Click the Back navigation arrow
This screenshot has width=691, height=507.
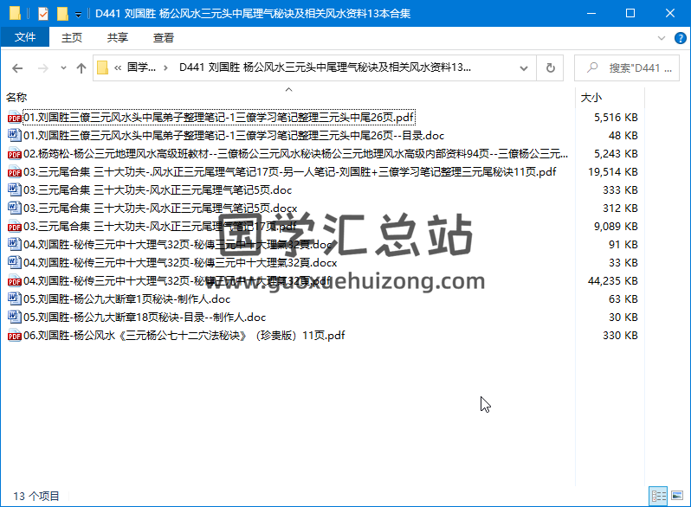pos(17,68)
